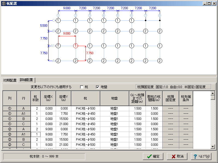Viewport: 218px width, 163px height.
Task: Click red 9.000 dimension label
Action: point(67,34)
